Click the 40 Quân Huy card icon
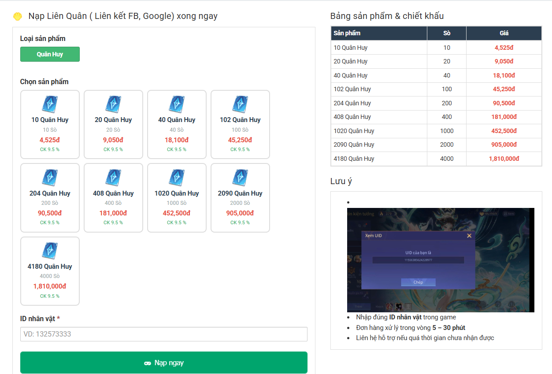The width and height of the screenshot is (552, 374). [177, 104]
